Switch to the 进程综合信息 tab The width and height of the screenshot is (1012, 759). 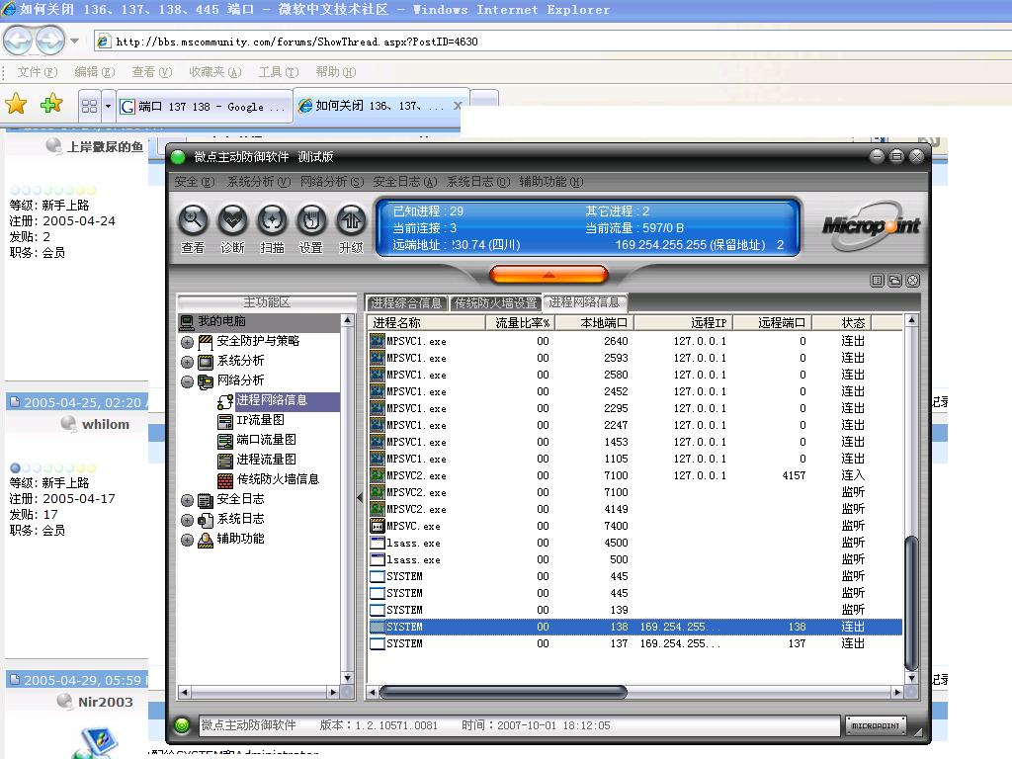click(406, 302)
